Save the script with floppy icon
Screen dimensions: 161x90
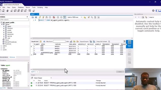[x=36, y=17]
